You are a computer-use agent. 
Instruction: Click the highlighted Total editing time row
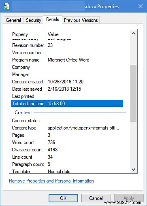[67, 104]
